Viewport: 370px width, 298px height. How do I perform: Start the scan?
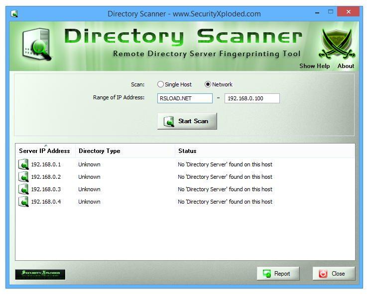187,121
